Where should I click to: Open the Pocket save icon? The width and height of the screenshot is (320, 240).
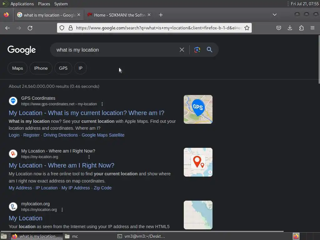[x=278, y=28]
